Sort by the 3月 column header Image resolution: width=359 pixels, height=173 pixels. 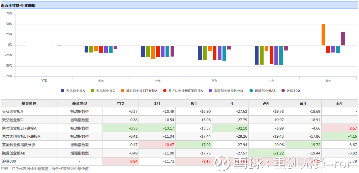pos(157,103)
